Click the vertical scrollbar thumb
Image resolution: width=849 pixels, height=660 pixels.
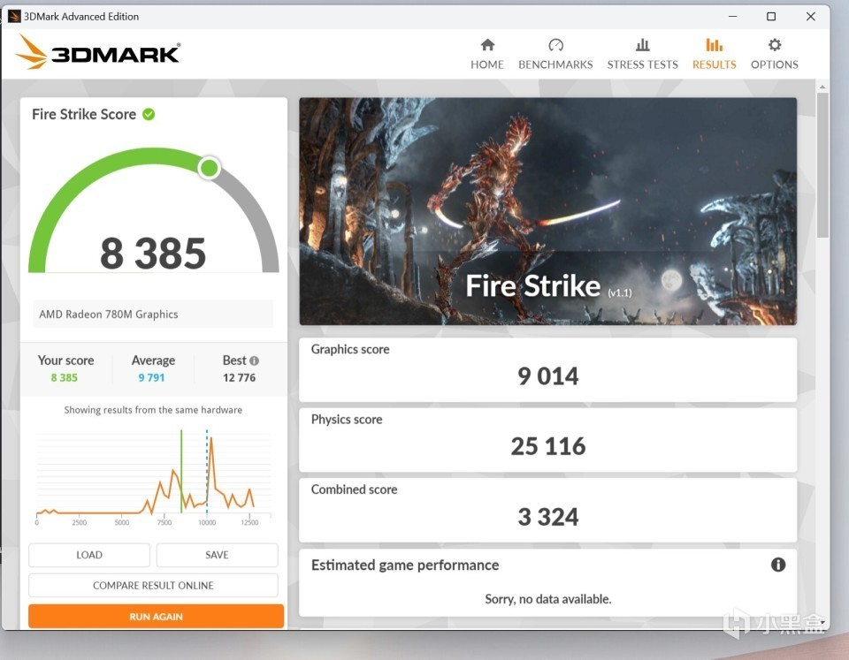[822, 165]
